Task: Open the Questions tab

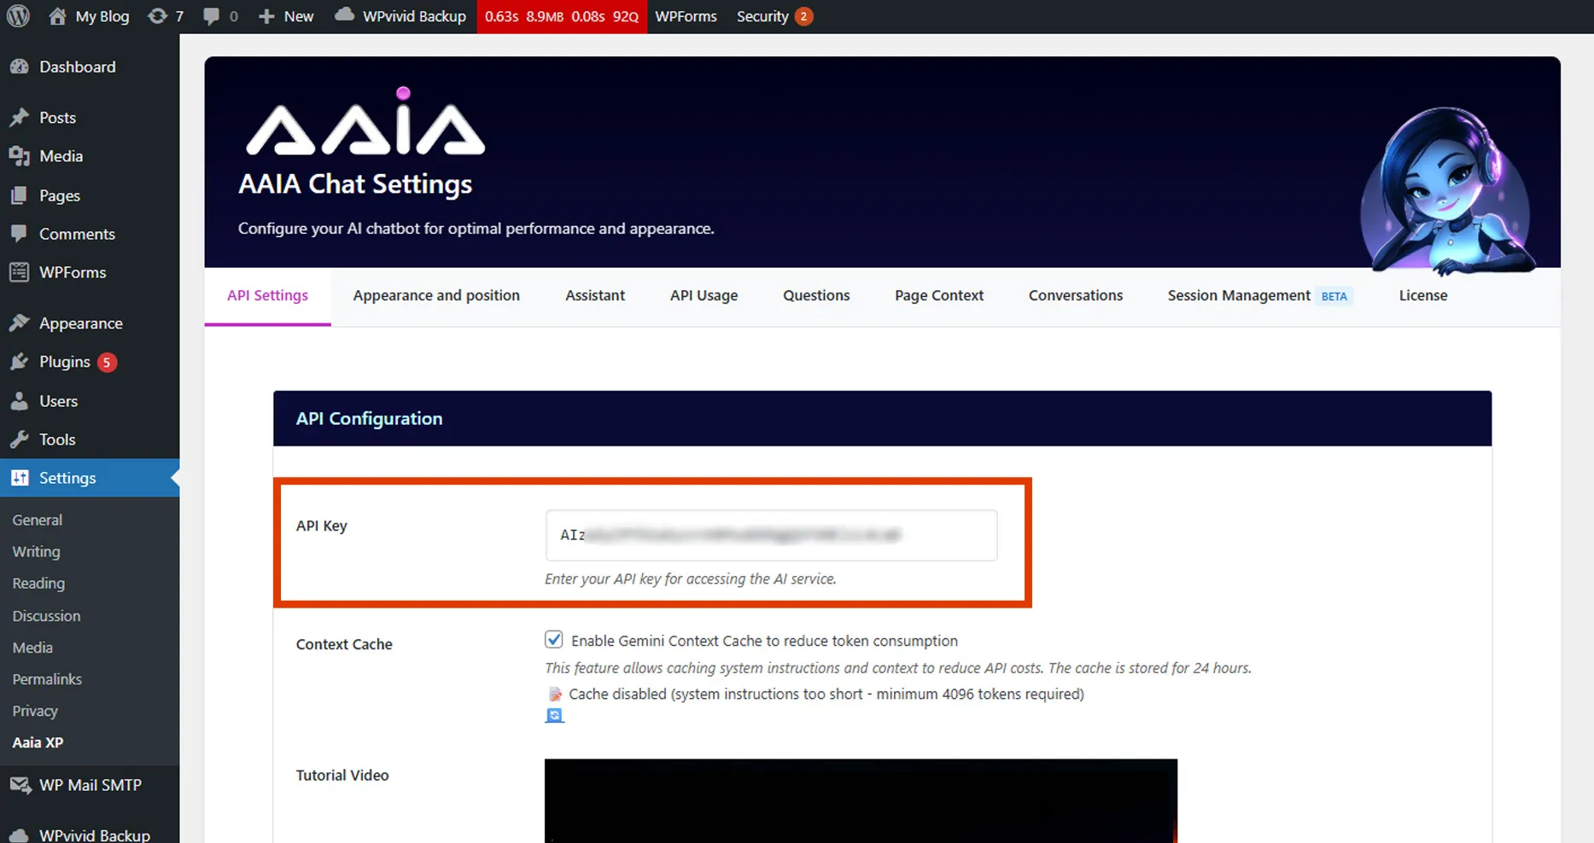Action: (816, 296)
